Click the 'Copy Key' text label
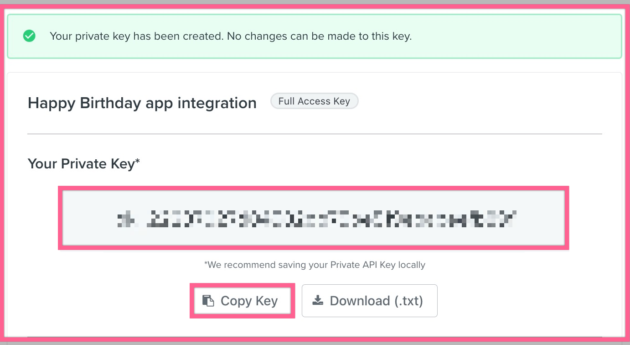 (x=249, y=301)
